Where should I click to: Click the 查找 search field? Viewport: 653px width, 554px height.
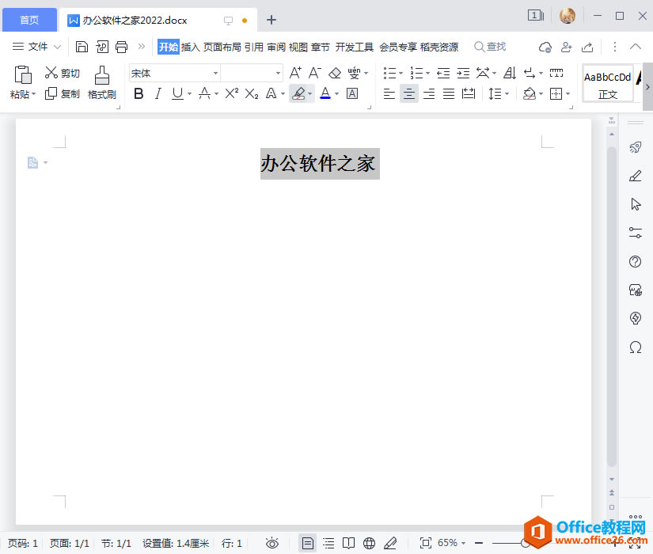(491, 47)
